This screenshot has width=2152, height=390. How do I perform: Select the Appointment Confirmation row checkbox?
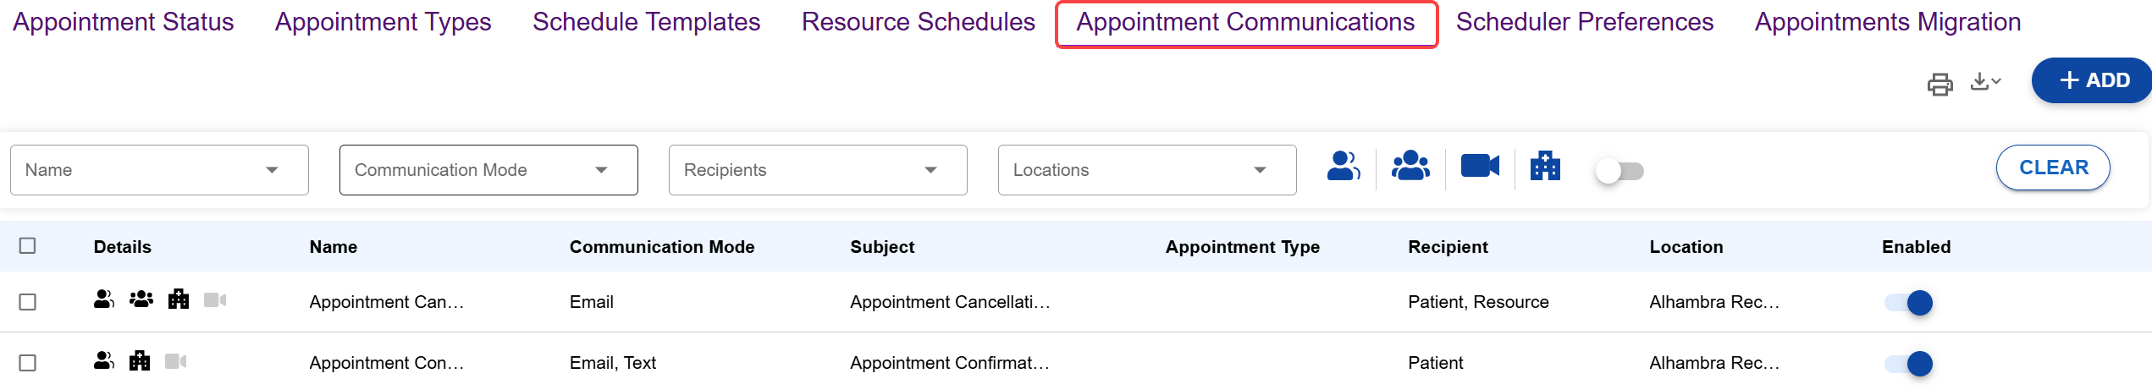pos(28,363)
